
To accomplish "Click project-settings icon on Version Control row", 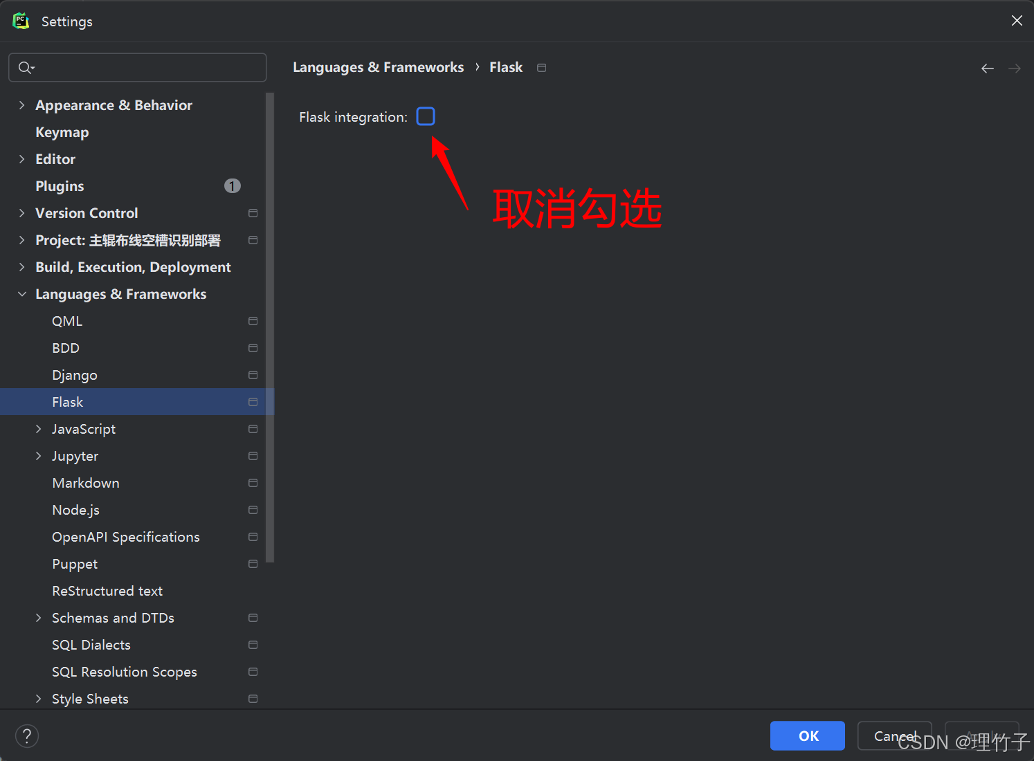I will pos(253,213).
